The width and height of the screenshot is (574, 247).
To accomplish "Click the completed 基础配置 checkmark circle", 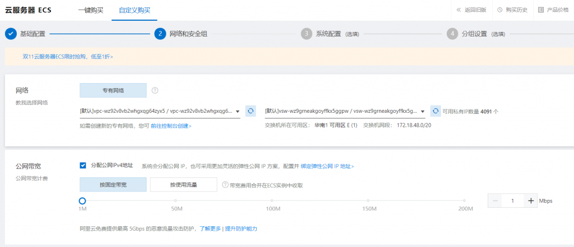I will pyautogui.click(x=11, y=34).
